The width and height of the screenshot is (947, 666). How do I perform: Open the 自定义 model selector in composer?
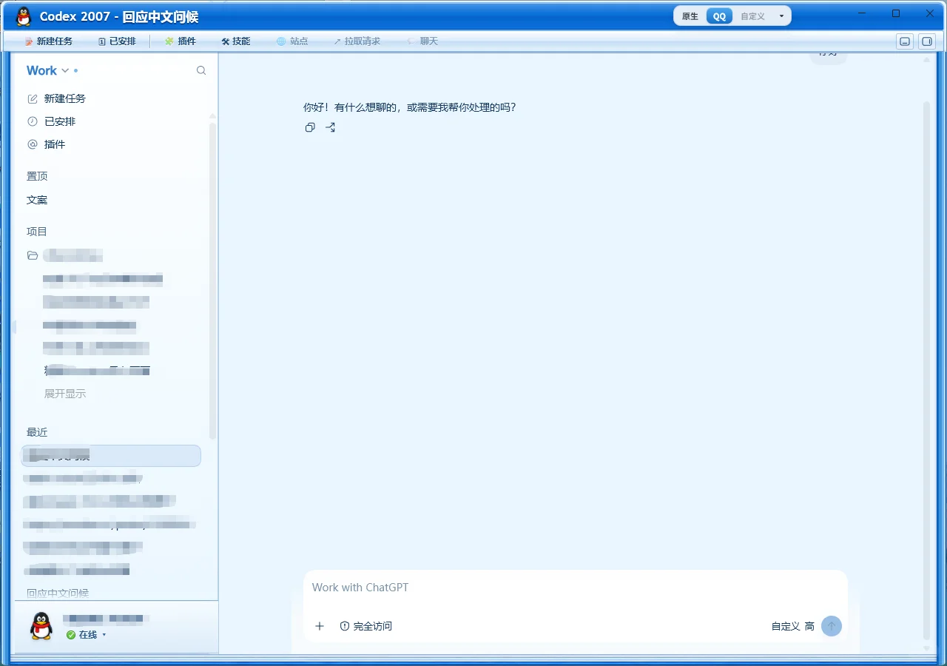tap(786, 626)
